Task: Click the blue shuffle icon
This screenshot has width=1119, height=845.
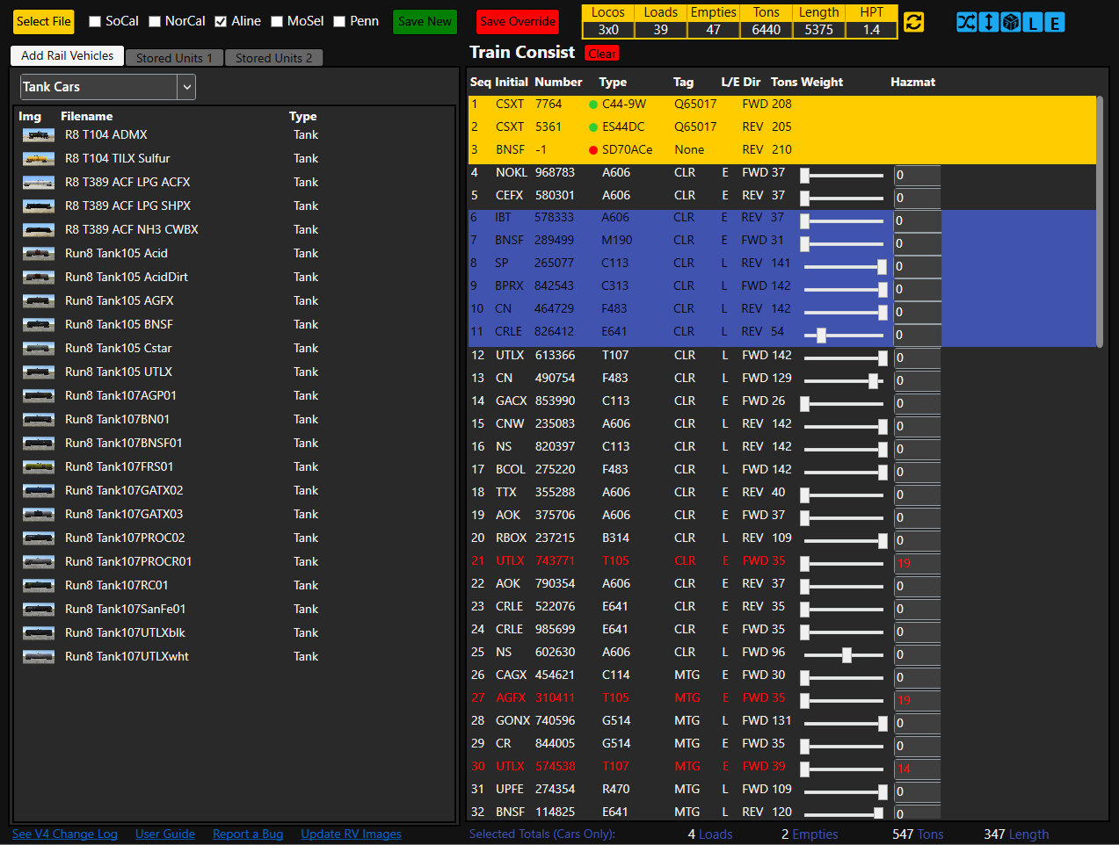Action: point(966,22)
